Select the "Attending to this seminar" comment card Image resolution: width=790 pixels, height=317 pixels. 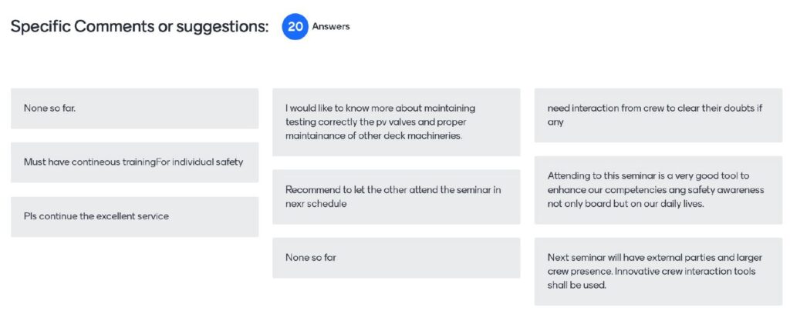click(x=658, y=190)
